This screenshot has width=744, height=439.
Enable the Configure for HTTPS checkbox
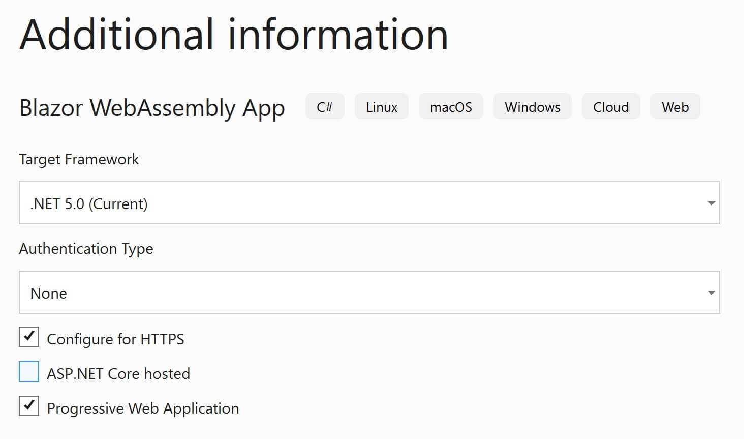[29, 337]
